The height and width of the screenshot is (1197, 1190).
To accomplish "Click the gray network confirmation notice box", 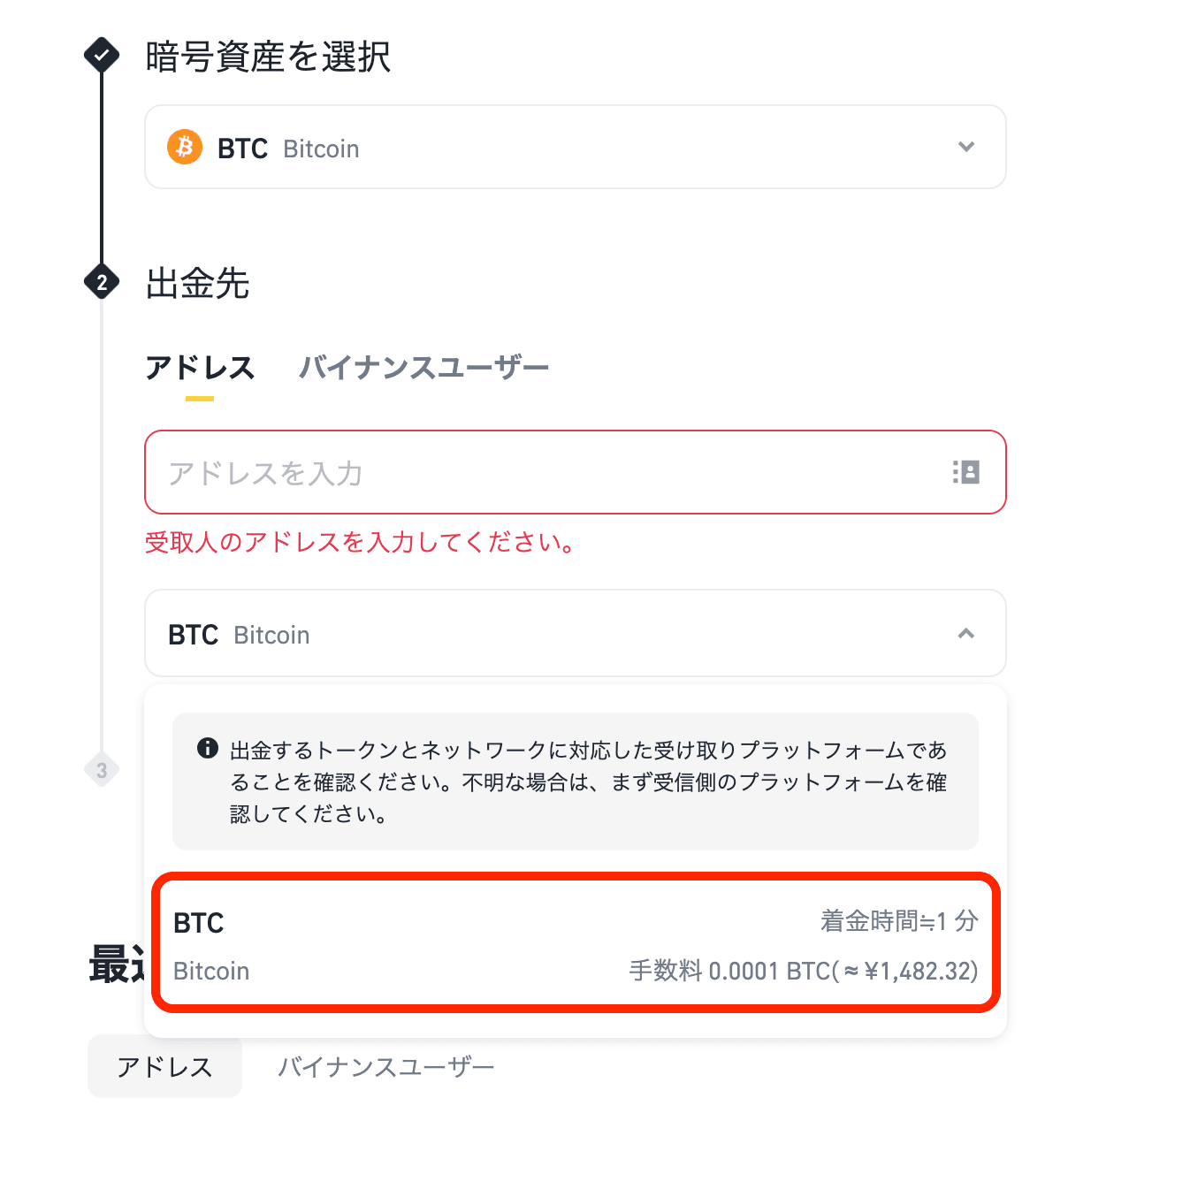I will [x=575, y=781].
